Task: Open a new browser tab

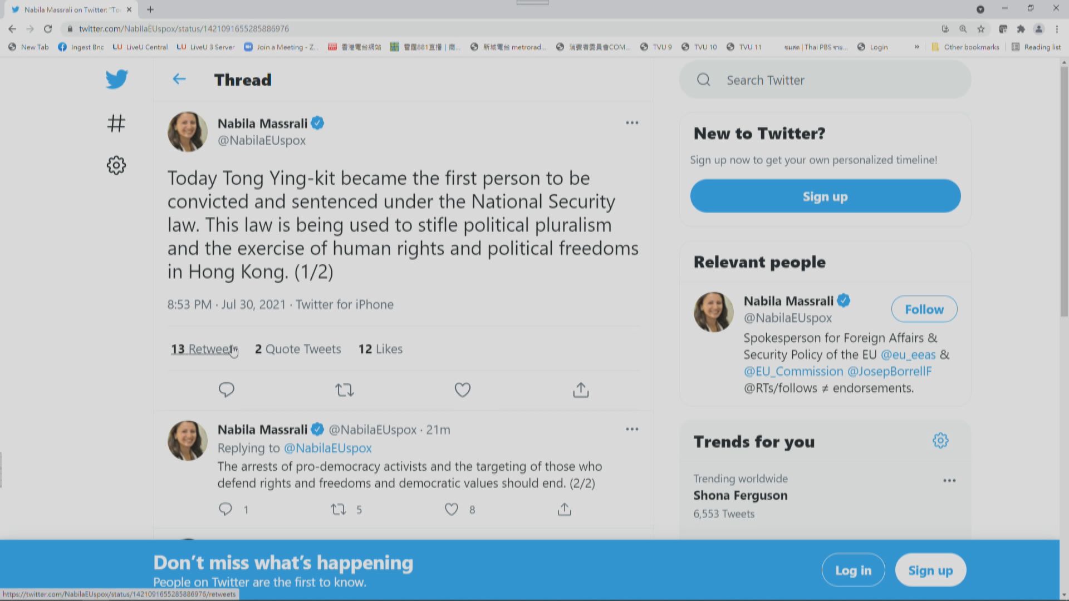Action: pos(150,9)
